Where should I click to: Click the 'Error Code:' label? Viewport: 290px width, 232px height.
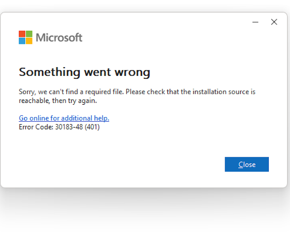point(36,127)
